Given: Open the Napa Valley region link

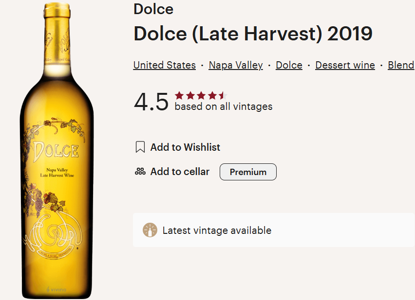Looking at the screenshot, I should click(x=236, y=65).
